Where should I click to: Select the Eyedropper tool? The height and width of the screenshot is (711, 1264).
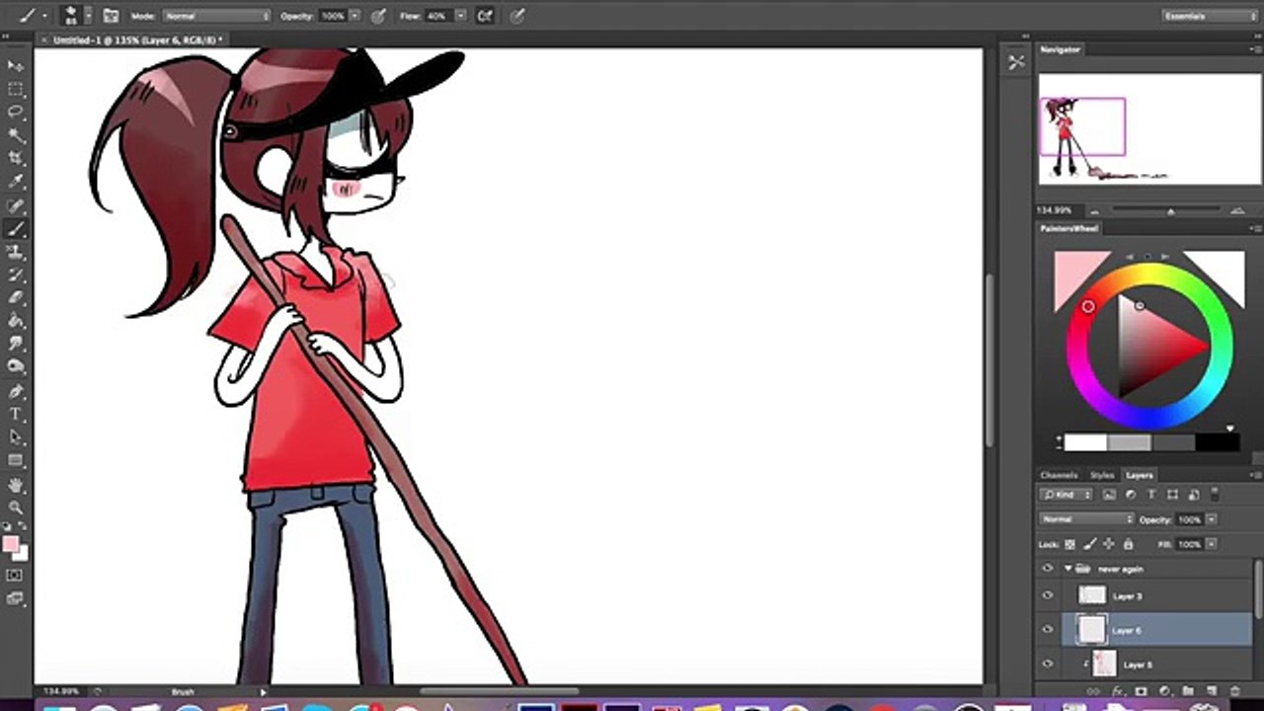click(16, 182)
